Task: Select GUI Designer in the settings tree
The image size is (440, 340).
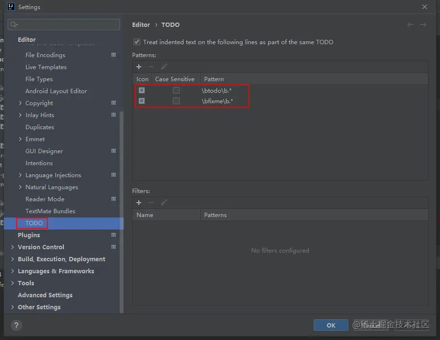Action: click(x=44, y=151)
